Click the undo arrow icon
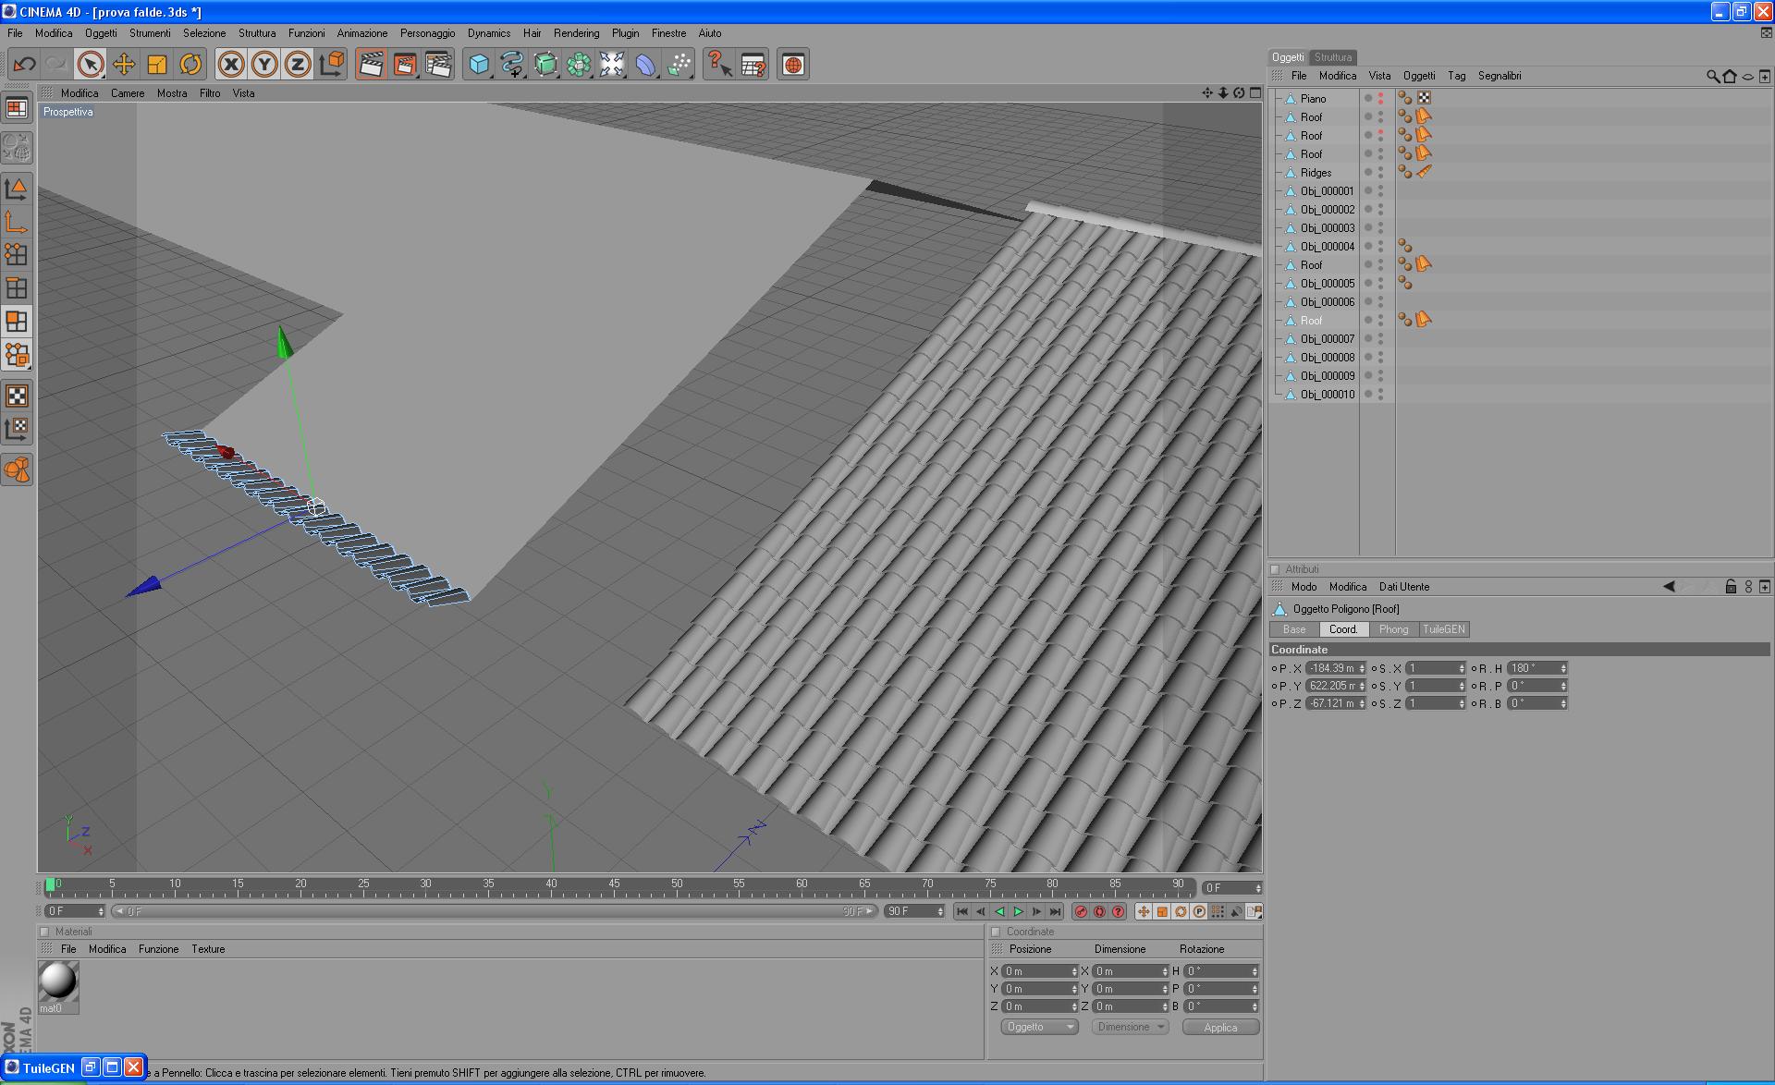 [24, 65]
